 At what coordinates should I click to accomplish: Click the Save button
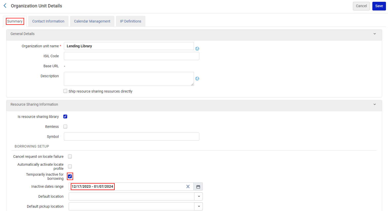379,6
